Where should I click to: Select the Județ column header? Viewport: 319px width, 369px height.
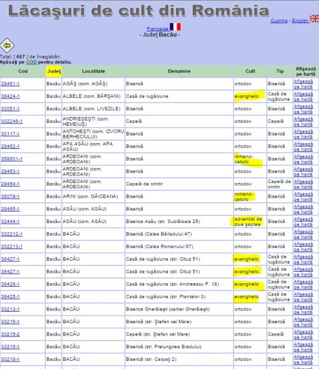(53, 71)
